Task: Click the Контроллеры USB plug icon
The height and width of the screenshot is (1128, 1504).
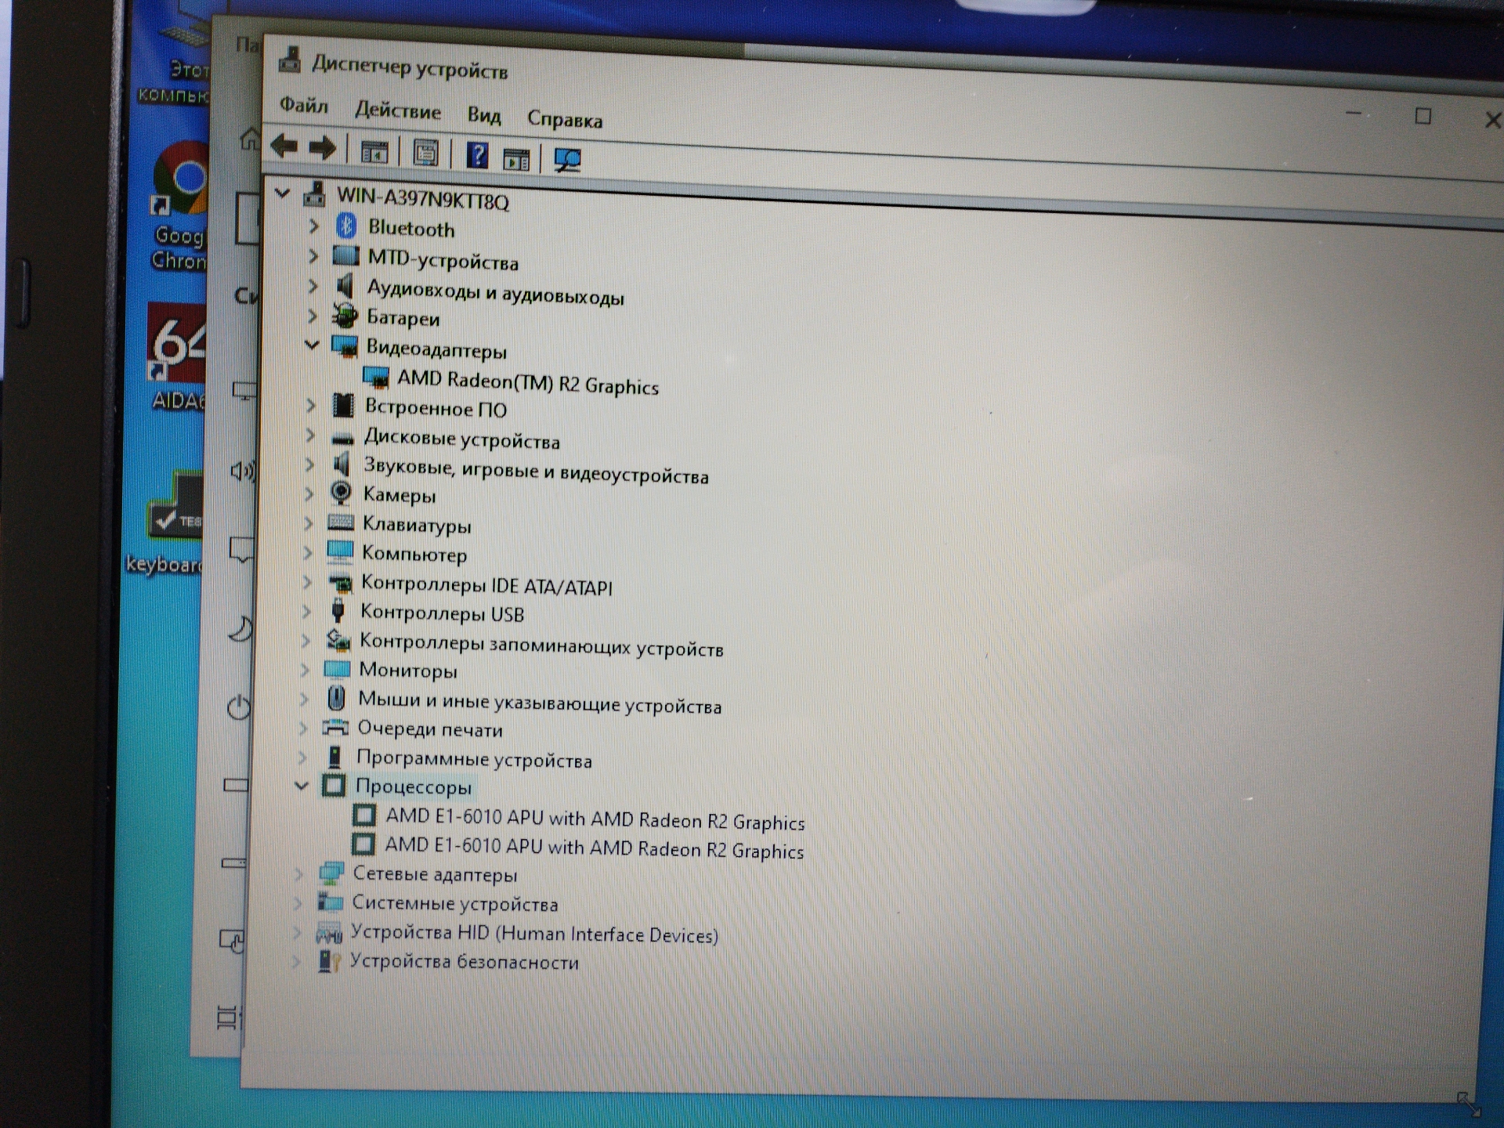Action: pyautogui.click(x=338, y=610)
